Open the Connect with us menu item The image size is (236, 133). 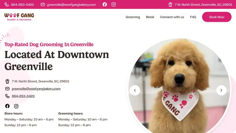172,17
